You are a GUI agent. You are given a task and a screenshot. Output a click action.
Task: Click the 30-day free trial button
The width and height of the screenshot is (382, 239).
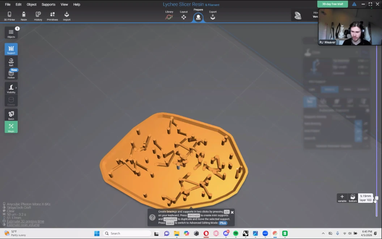click(332, 4)
